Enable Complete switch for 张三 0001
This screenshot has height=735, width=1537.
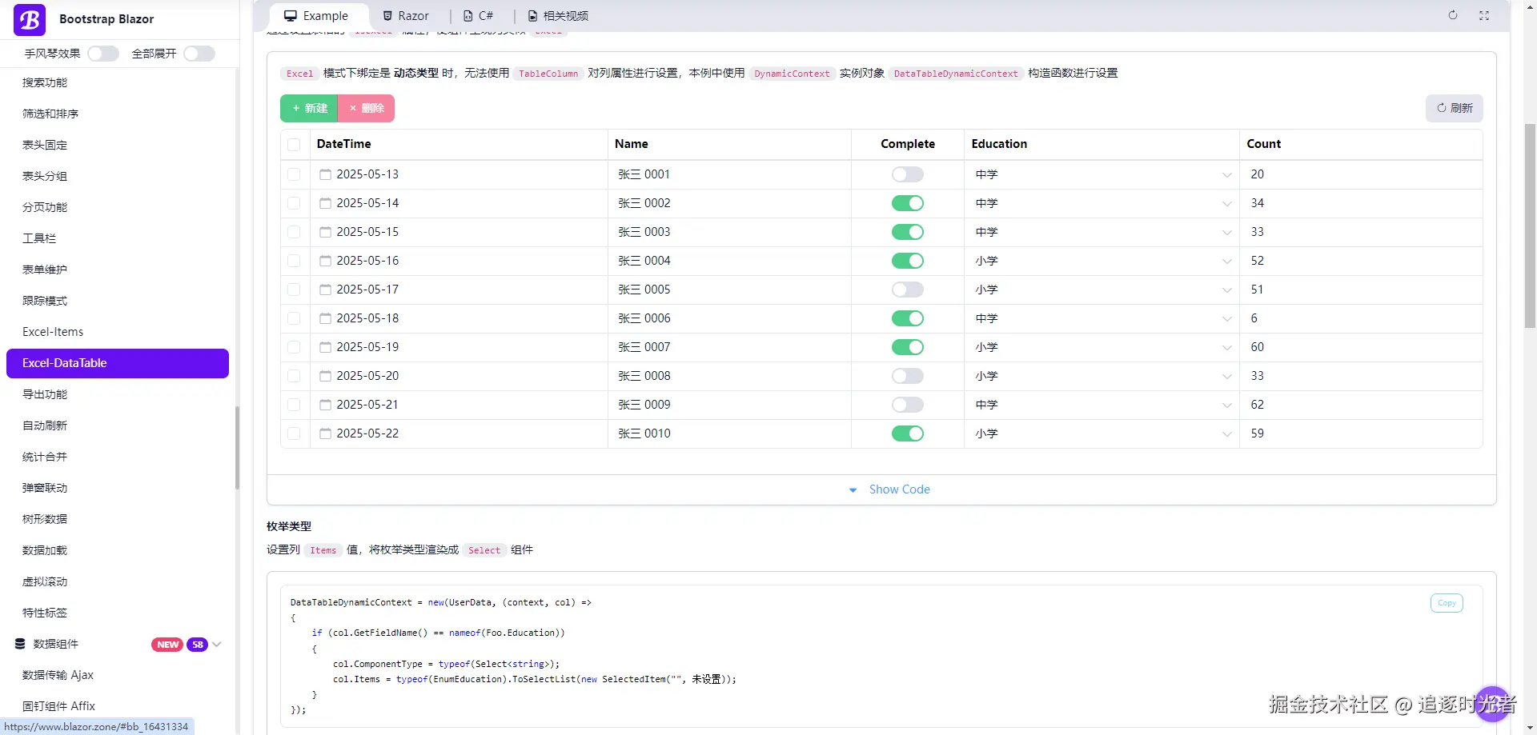[x=908, y=174]
